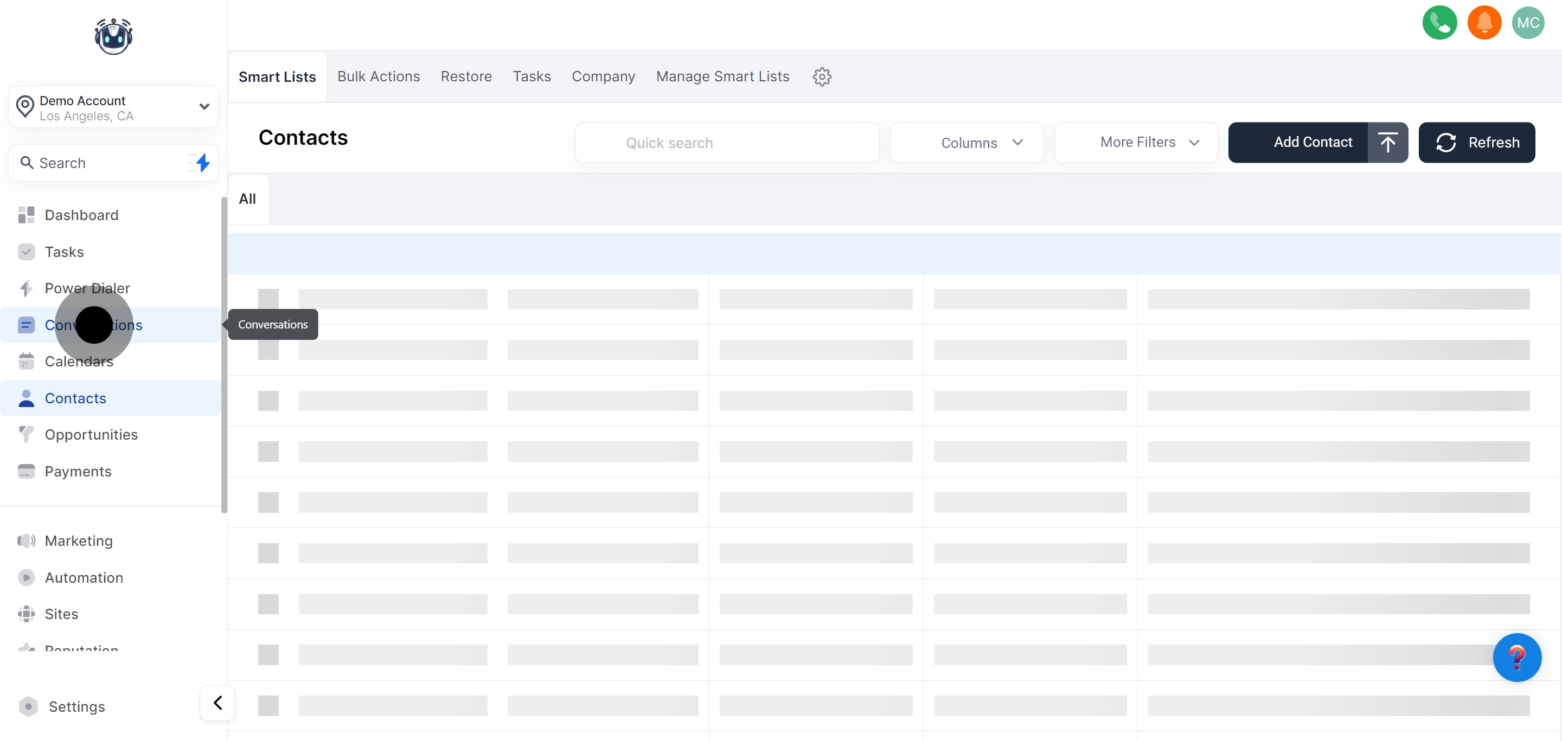This screenshot has height=741, width=1562.
Task: Open Smart Lists settings gear
Action: click(x=822, y=76)
